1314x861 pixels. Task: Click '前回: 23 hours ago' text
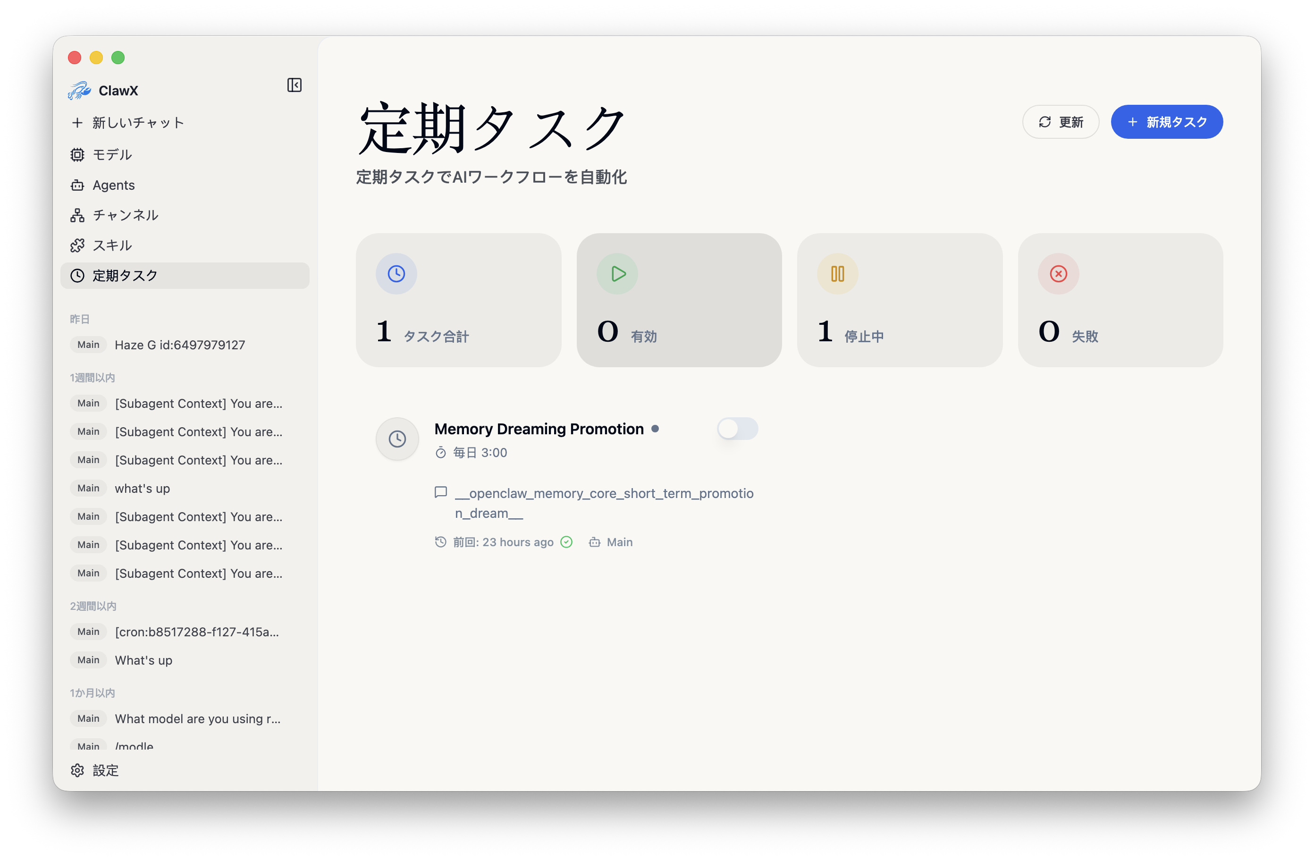pos(503,542)
